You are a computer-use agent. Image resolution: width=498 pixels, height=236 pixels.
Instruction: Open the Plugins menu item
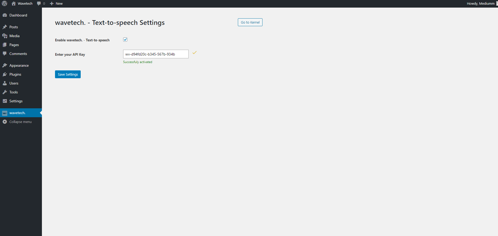pyautogui.click(x=21, y=74)
